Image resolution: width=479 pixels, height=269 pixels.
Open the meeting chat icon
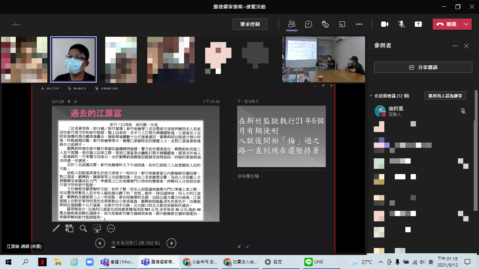pos(309,24)
